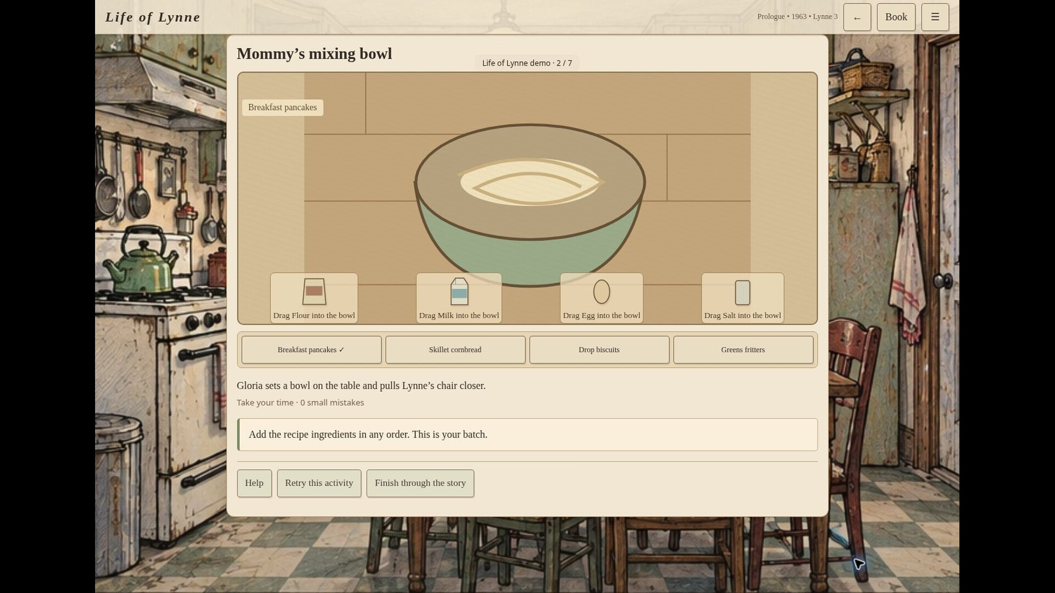
Task: Select the Skillet cornbread recipe
Action: point(455,350)
